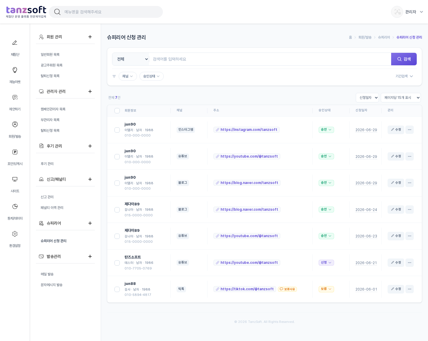Collapse the 회원 관리 section plus icon
The height and width of the screenshot is (341, 428).
pyautogui.click(x=90, y=37)
